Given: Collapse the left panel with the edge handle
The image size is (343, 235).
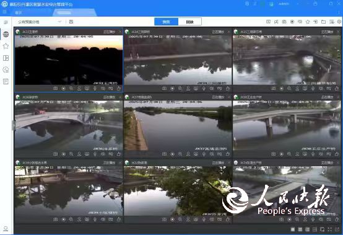Looking at the screenshot, I should pyautogui.click(x=14, y=125).
